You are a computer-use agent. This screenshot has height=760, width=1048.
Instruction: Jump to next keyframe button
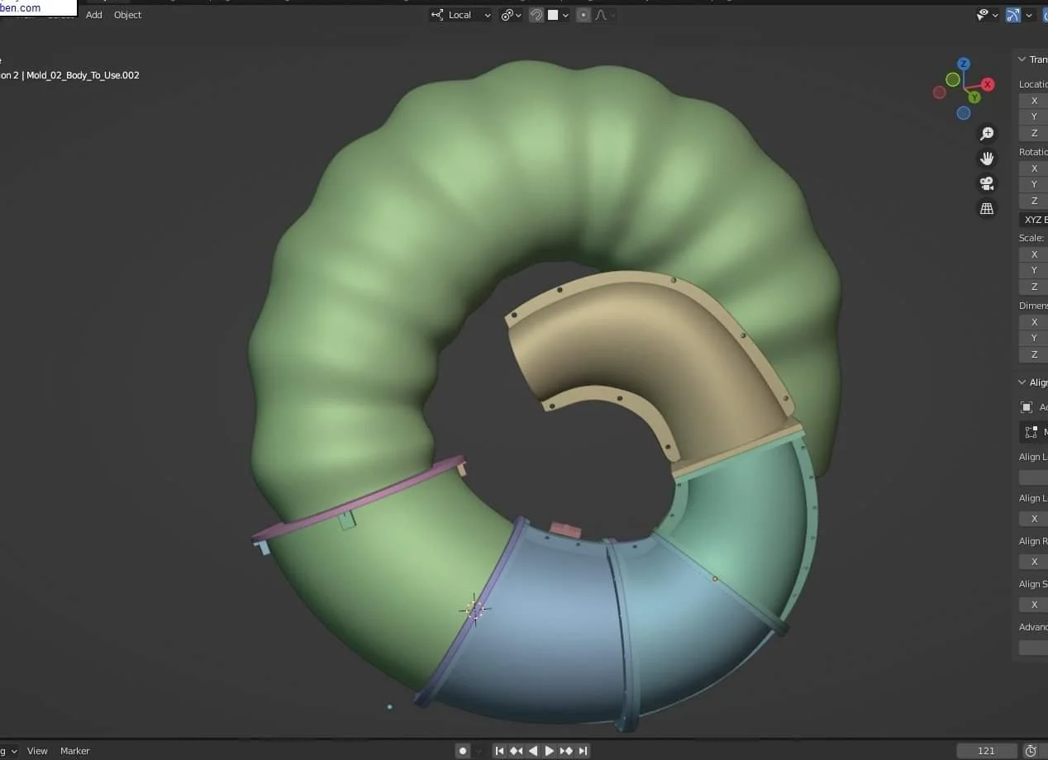point(566,751)
